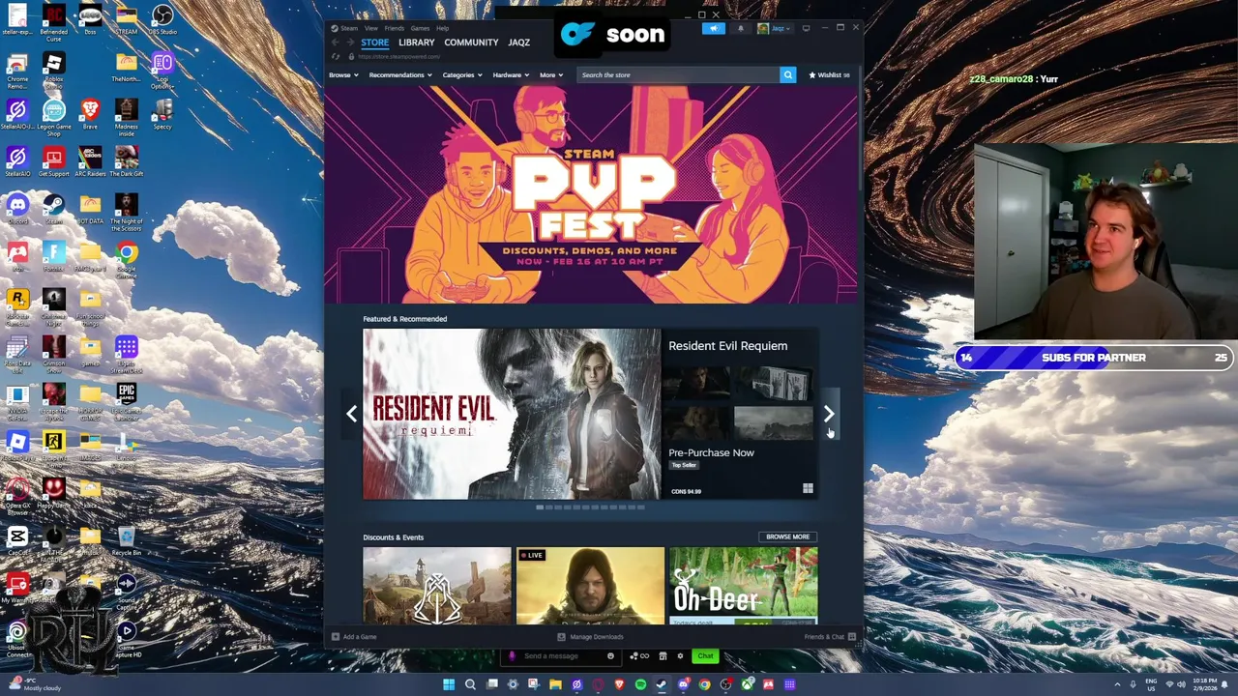
Task: Open the Steam menu in the title bar
Action: pos(348,28)
